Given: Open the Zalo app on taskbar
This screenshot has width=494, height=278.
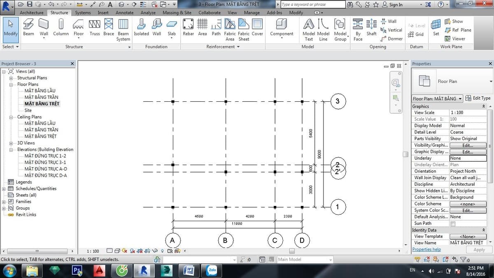Looking at the screenshot, I should tap(212, 270).
